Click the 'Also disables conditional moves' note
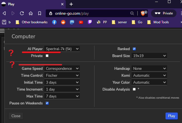 tap(158, 98)
